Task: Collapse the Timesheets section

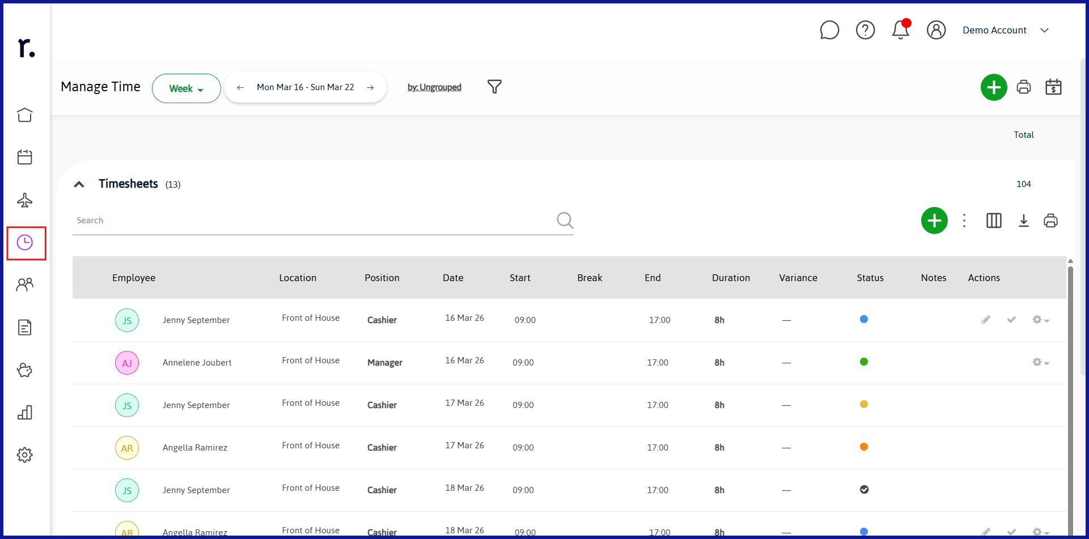Action: click(x=79, y=184)
